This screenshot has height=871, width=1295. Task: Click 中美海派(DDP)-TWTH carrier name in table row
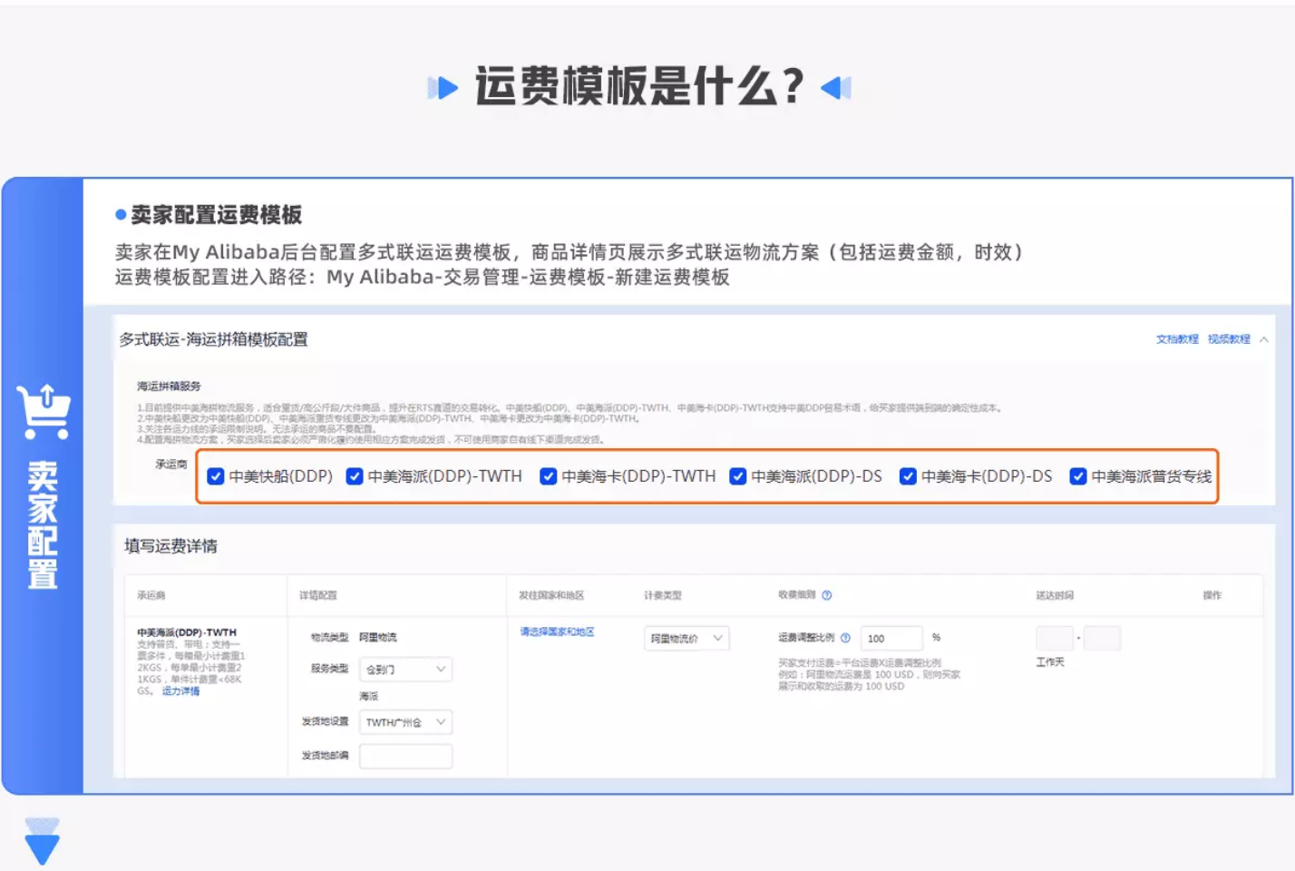187,632
